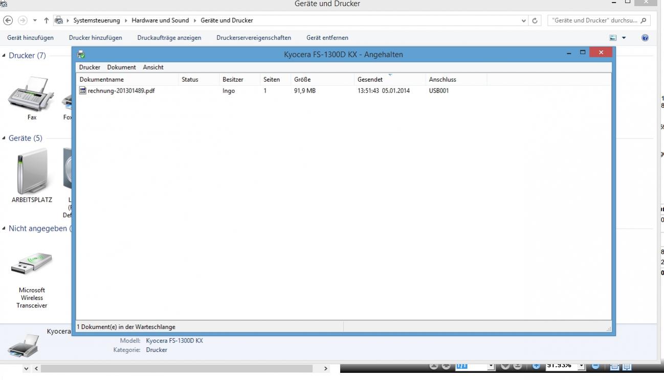Open the 91.93% zoom level dropdown

pos(581,366)
